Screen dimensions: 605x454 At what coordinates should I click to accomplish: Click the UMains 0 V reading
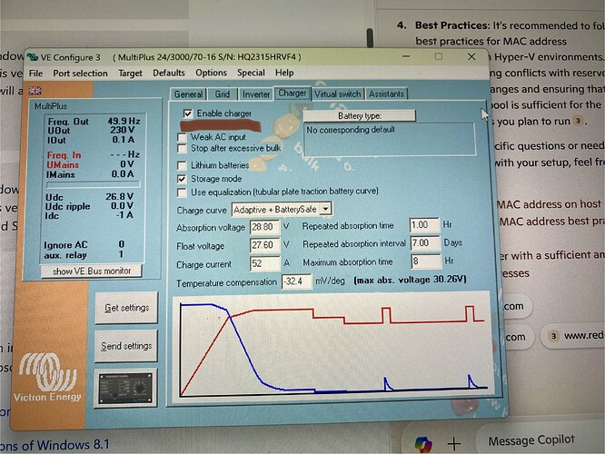click(91, 164)
